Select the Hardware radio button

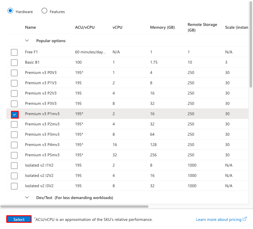(x=10, y=11)
